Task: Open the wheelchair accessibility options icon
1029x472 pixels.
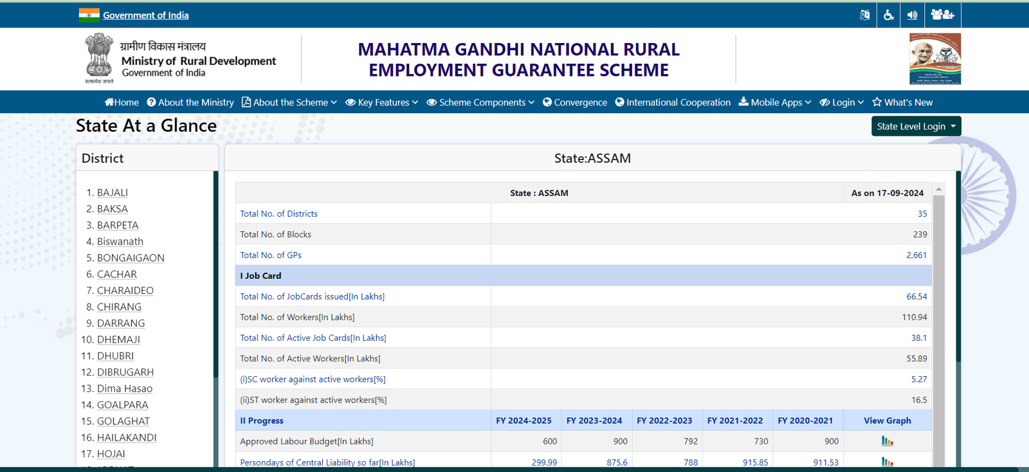Action: 889,15
